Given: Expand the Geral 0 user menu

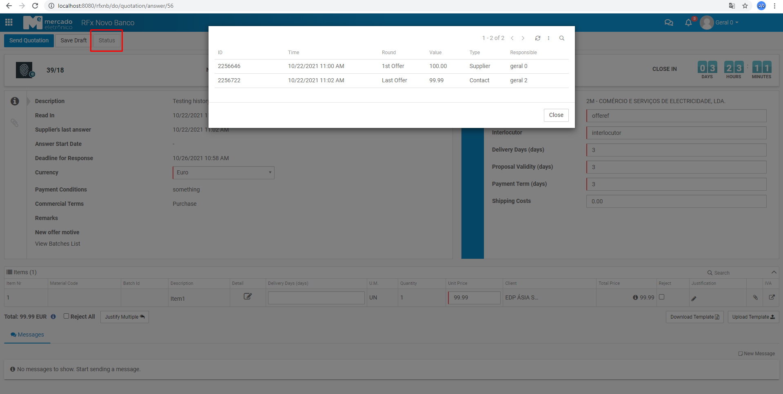Looking at the screenshot, I should (724, 22).
